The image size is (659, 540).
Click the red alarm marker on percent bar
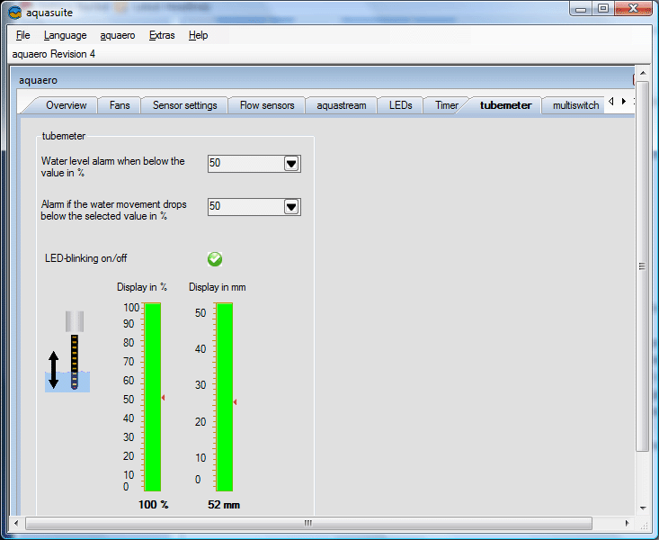(x=163, y=398)
